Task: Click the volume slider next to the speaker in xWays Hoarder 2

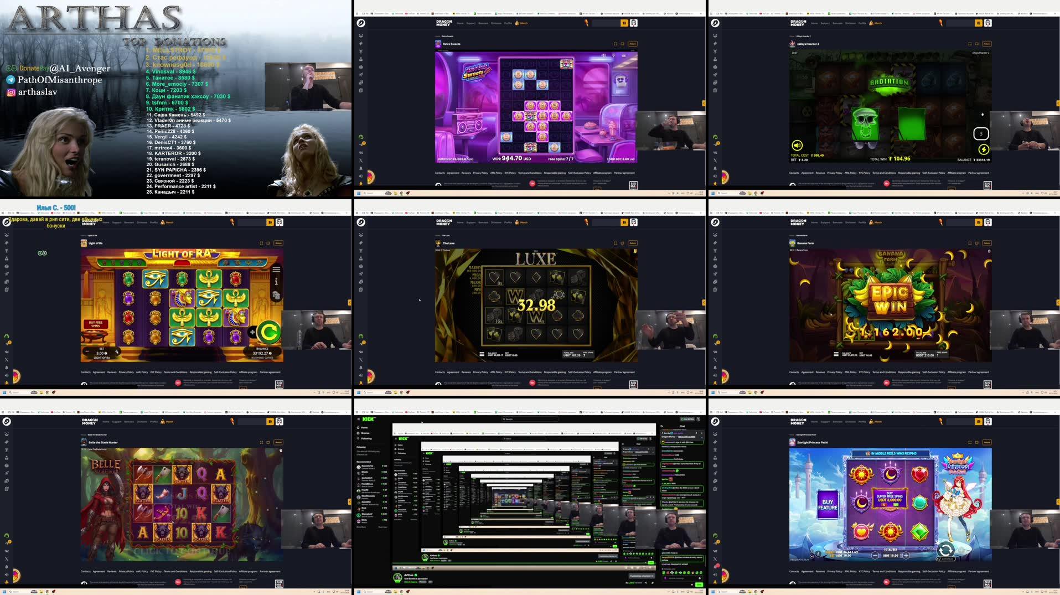Action: (806, 145)
